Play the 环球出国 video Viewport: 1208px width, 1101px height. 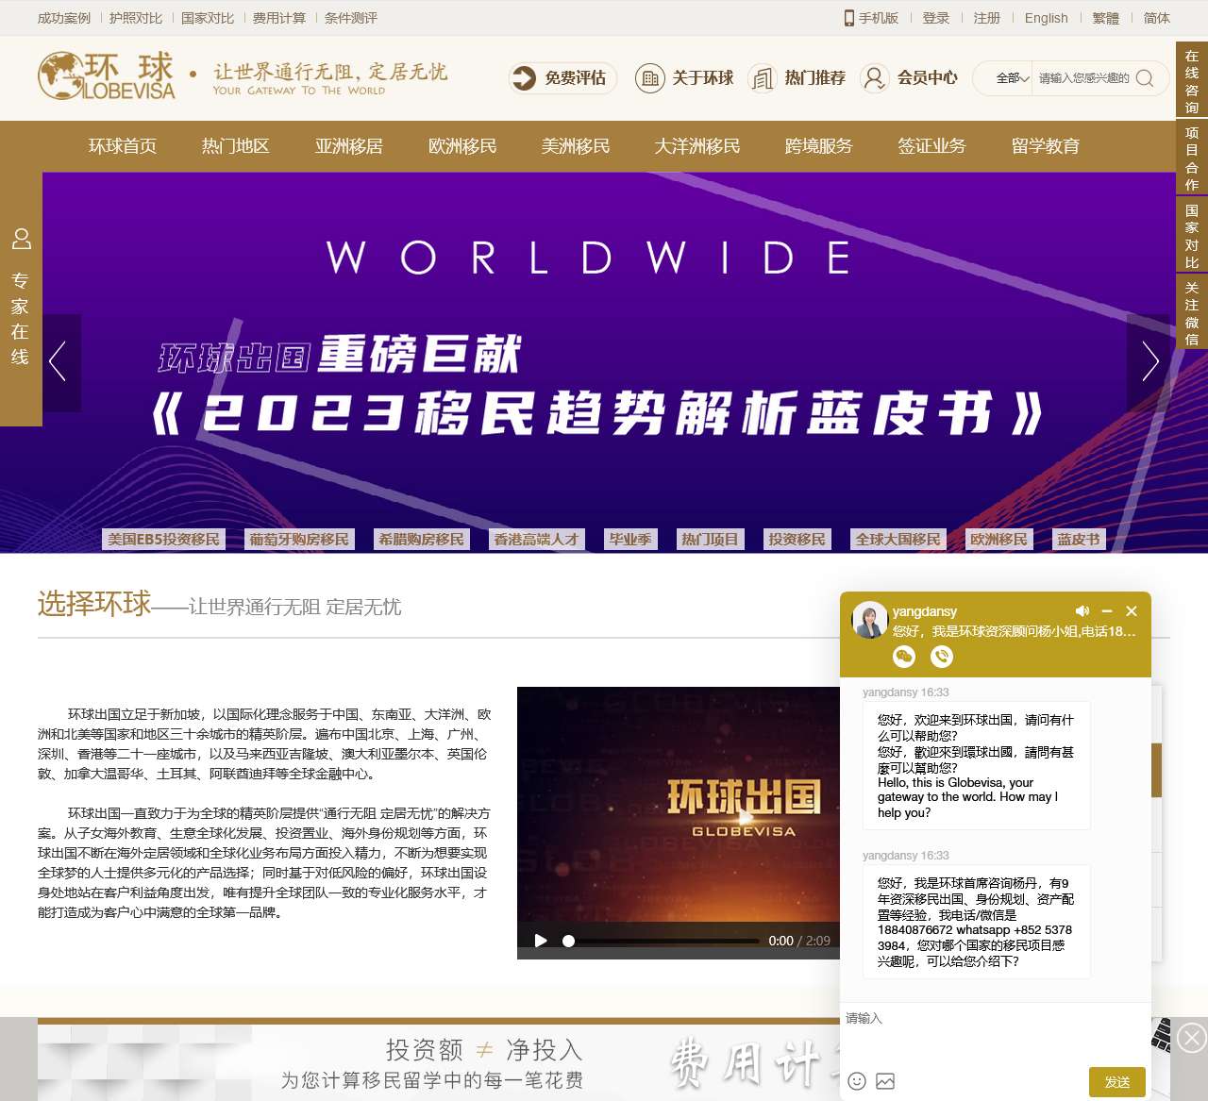point(541,941)
